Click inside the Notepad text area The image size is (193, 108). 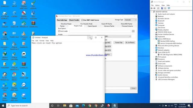pos(67,72)
